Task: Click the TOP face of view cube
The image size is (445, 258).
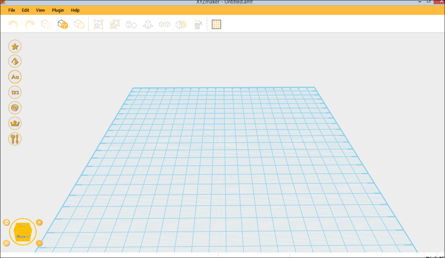Action: [x=23, y=226]
